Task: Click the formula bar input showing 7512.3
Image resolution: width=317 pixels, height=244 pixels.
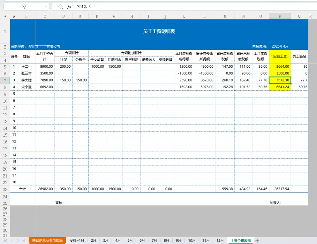Action: click(x=196, y=7)
